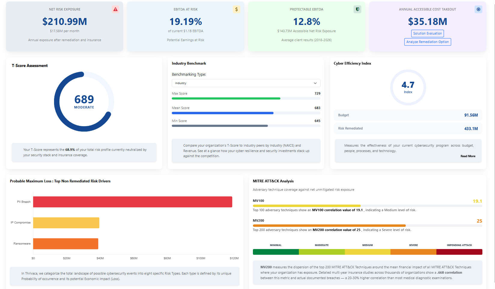Click the Cyber Efficiency Index 4.7 circle
This screenshot has height=289, width=495.
(408, 87)
